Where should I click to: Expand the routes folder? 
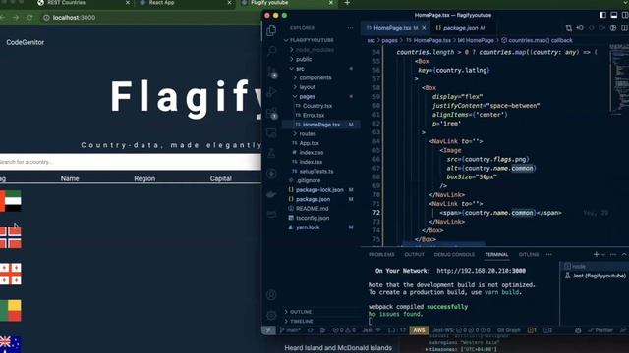tap(308, 134)
